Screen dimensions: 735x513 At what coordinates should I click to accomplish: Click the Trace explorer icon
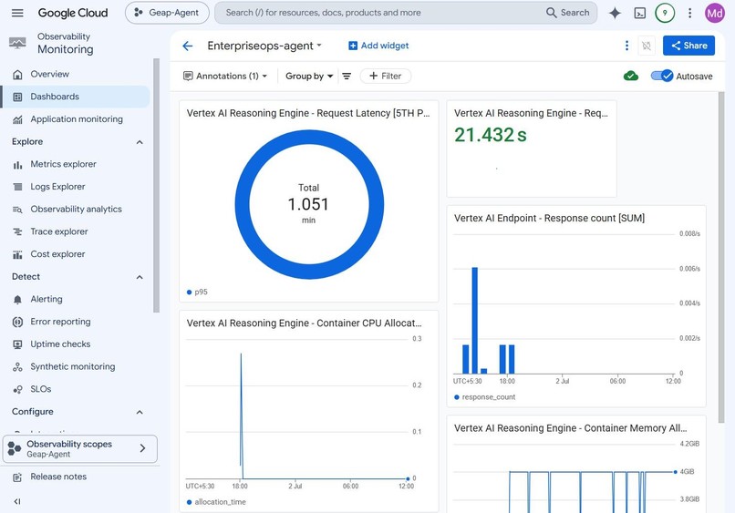[17, 232]
